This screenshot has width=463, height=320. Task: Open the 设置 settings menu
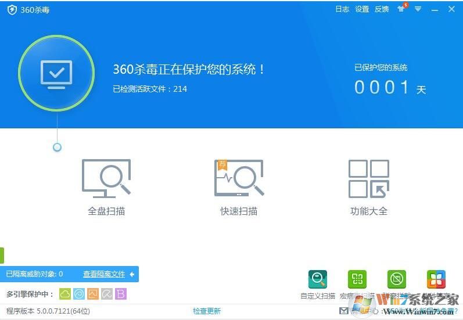click(x=362, y=9)
